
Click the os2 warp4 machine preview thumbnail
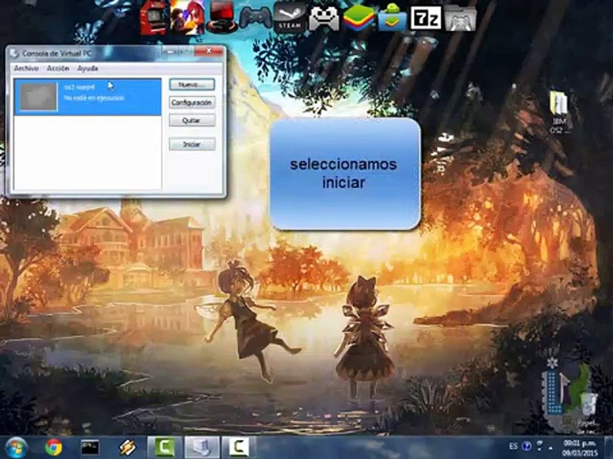[39, 97]
